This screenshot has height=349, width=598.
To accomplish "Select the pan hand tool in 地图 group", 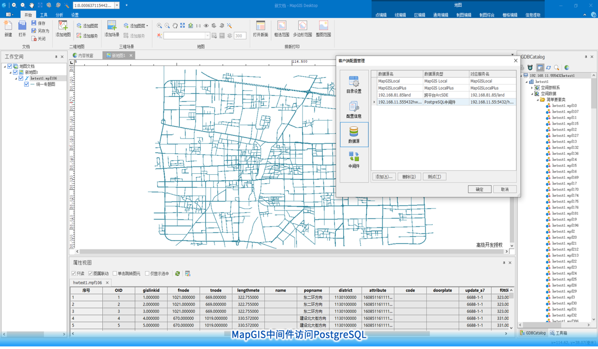I will click(175, 26).
